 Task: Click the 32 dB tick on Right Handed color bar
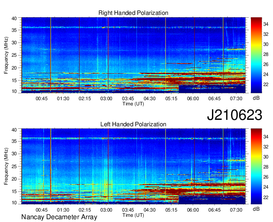coord(266,34)
